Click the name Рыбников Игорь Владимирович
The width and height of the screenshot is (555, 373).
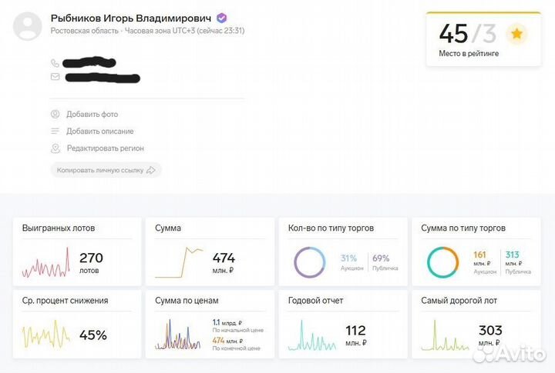tap(130, 18)
